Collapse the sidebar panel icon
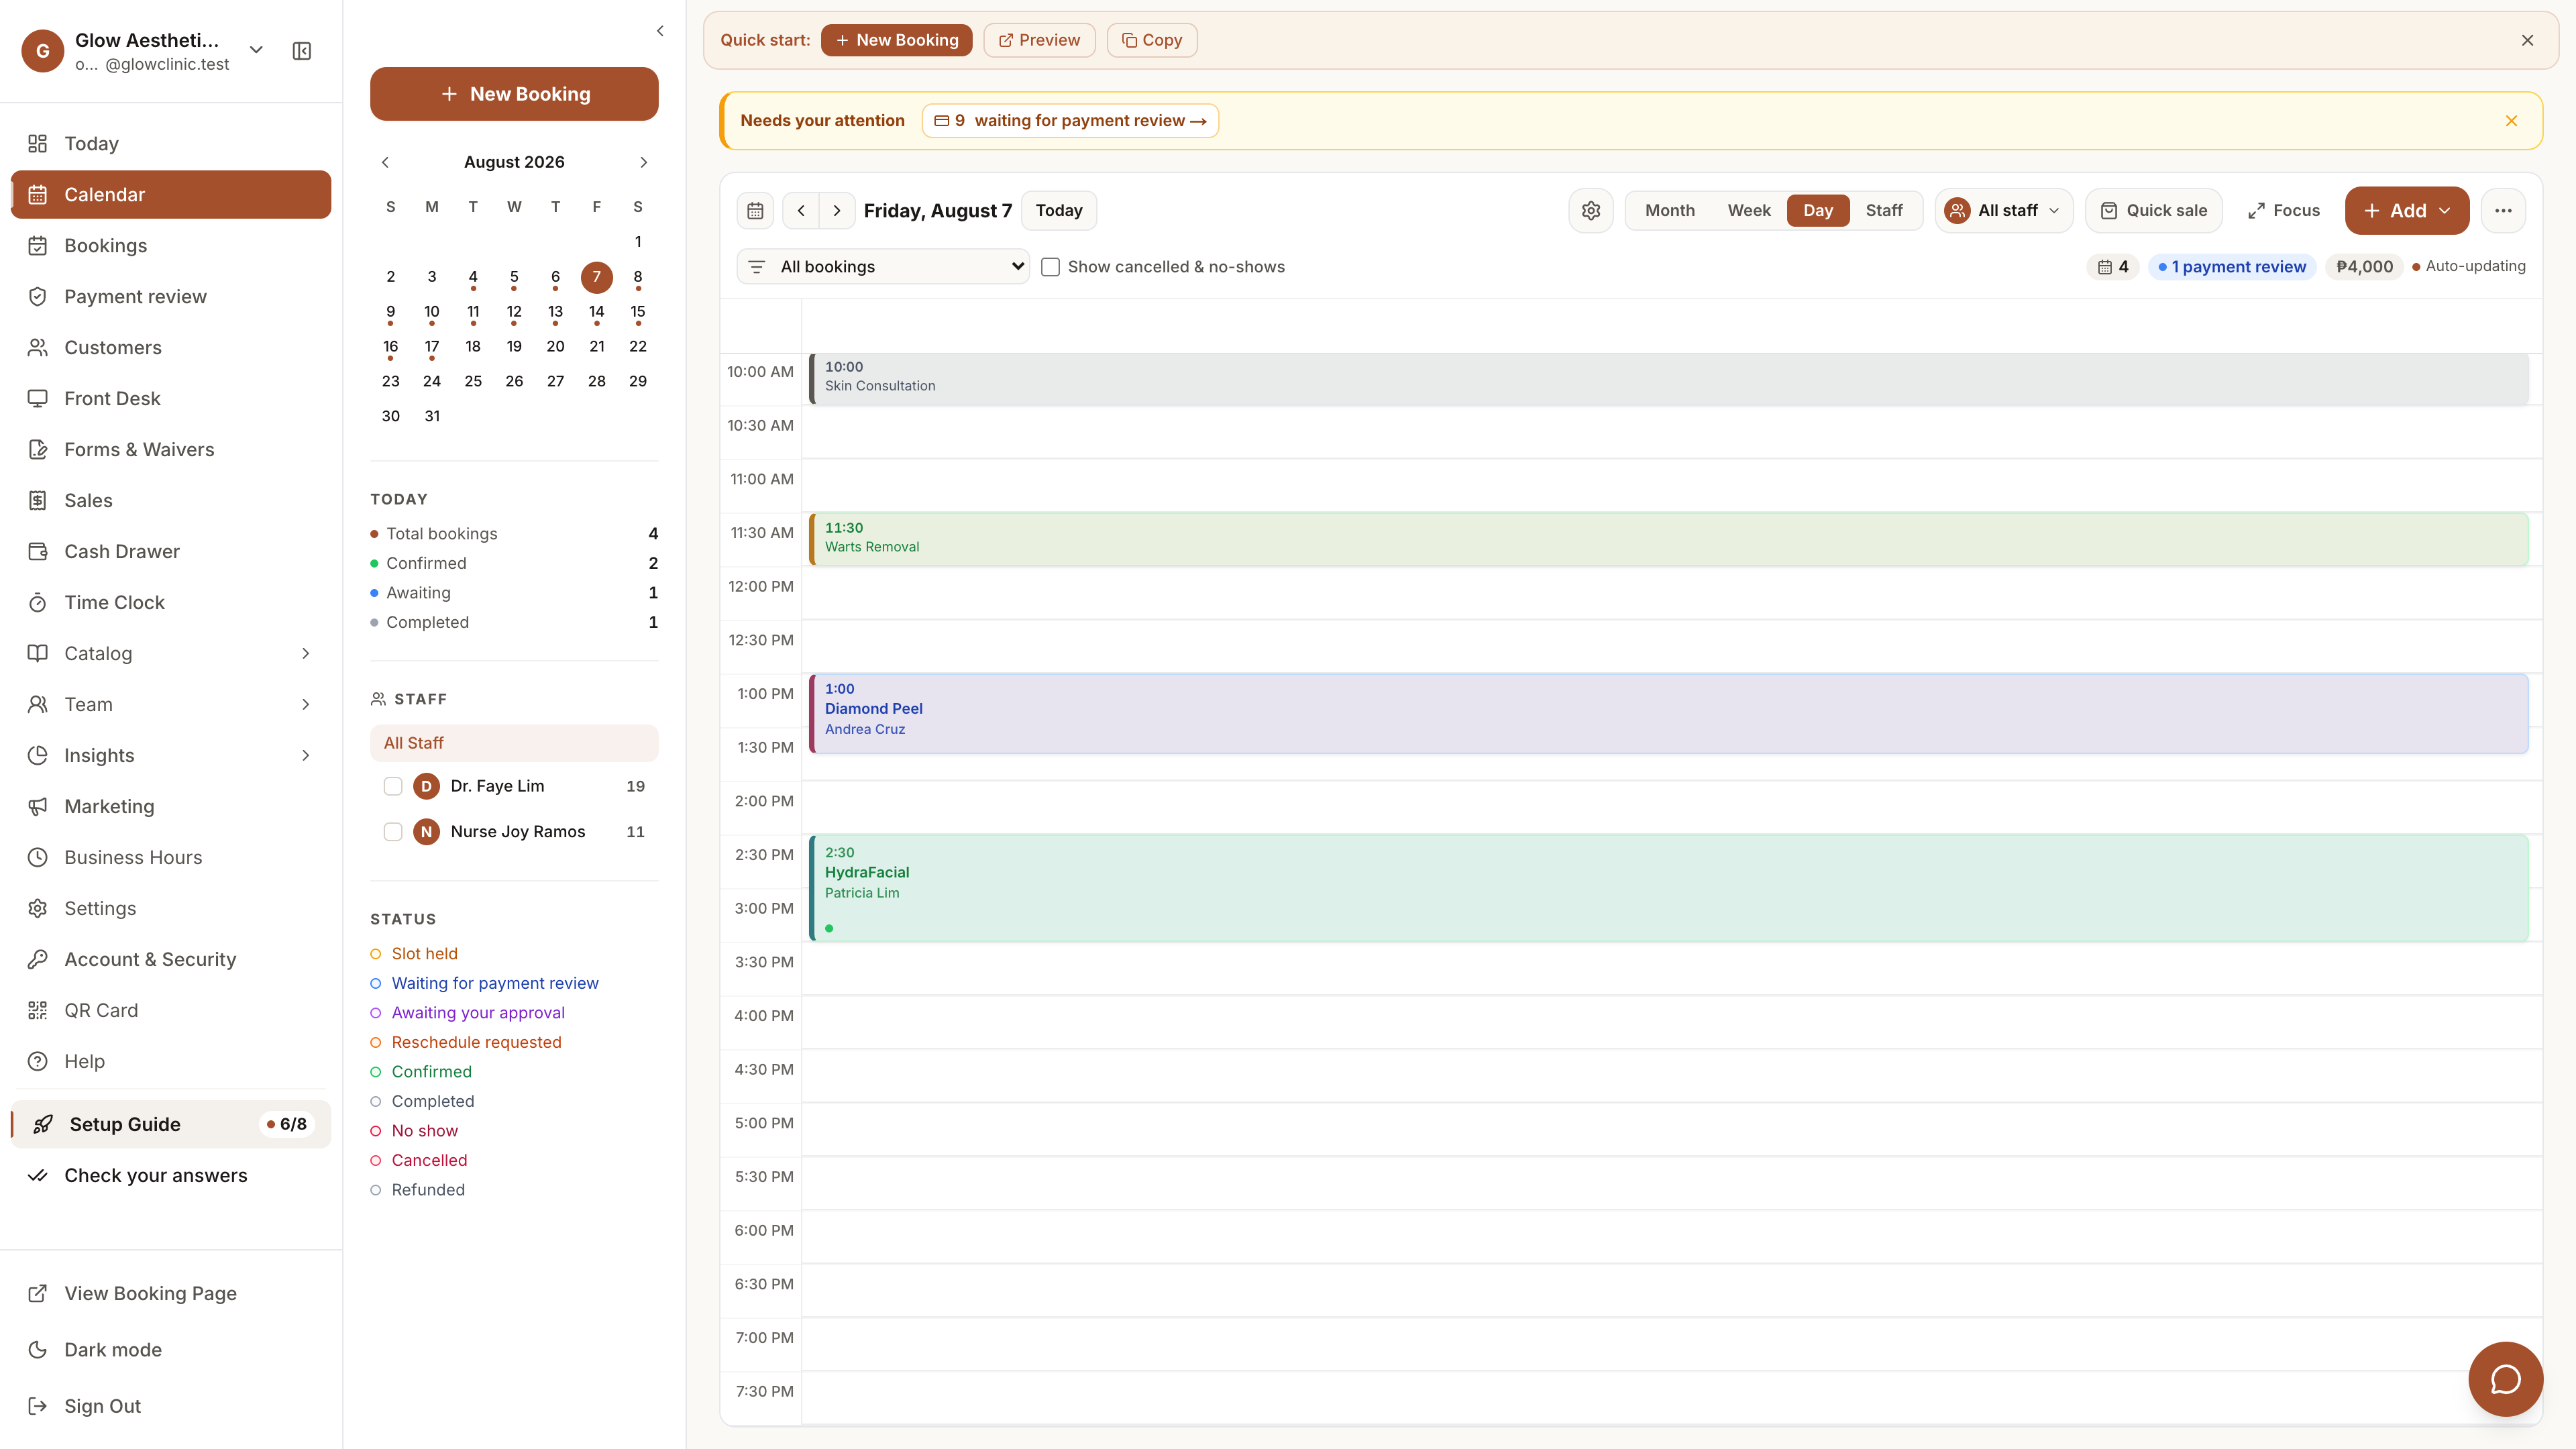Screen dimensions: 2576x1449 (302, 51)
